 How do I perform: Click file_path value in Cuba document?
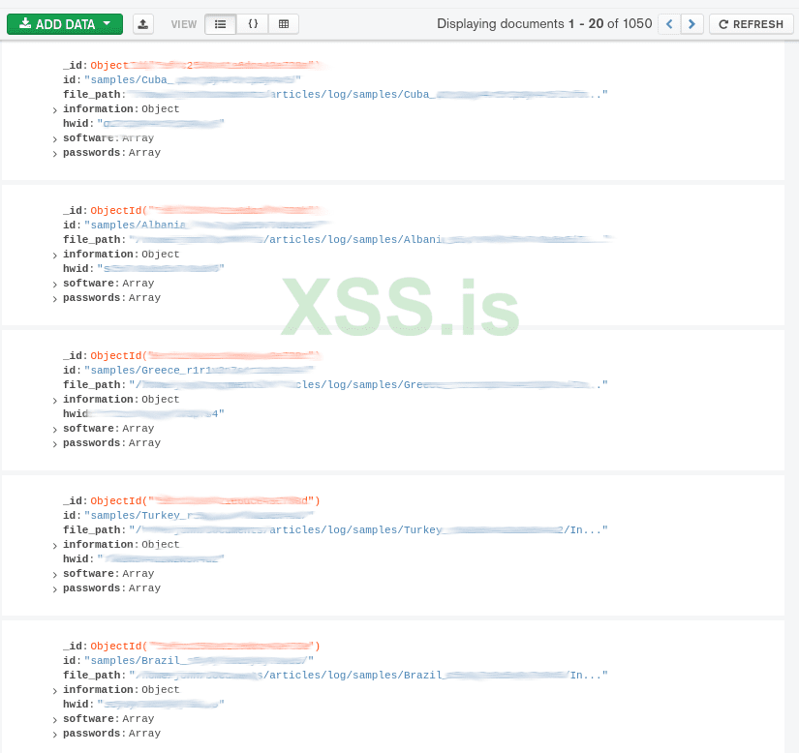tap(368, 94)
